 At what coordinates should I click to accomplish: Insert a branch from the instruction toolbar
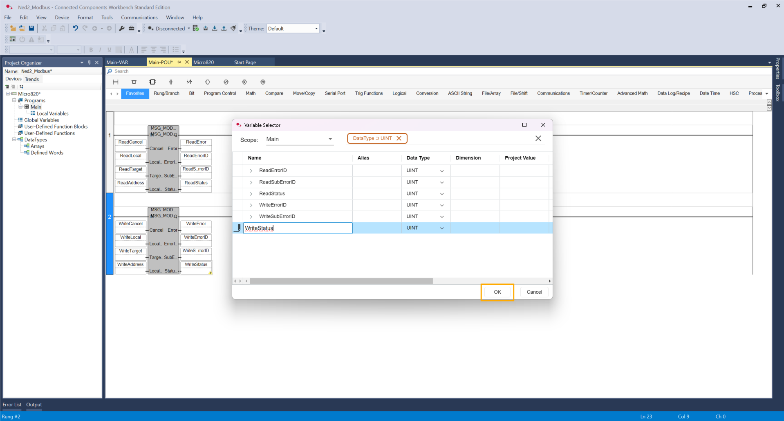pos(134,82)
